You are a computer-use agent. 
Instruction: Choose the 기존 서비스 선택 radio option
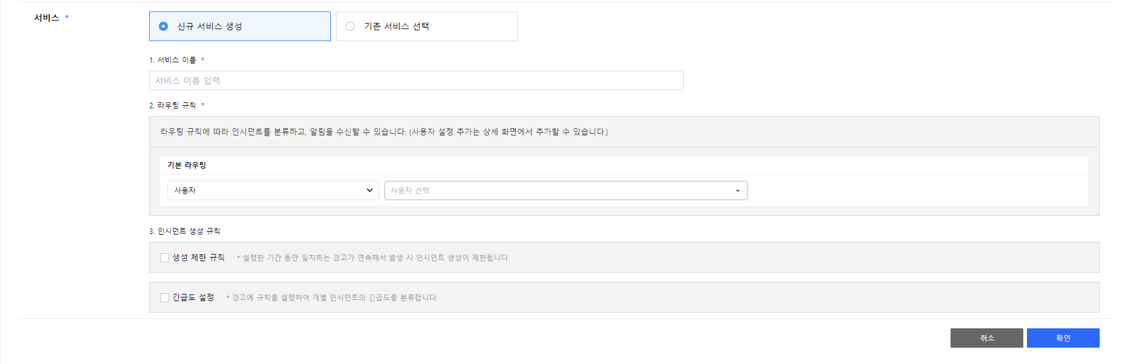pyautogui.click(x=350, y=27)
